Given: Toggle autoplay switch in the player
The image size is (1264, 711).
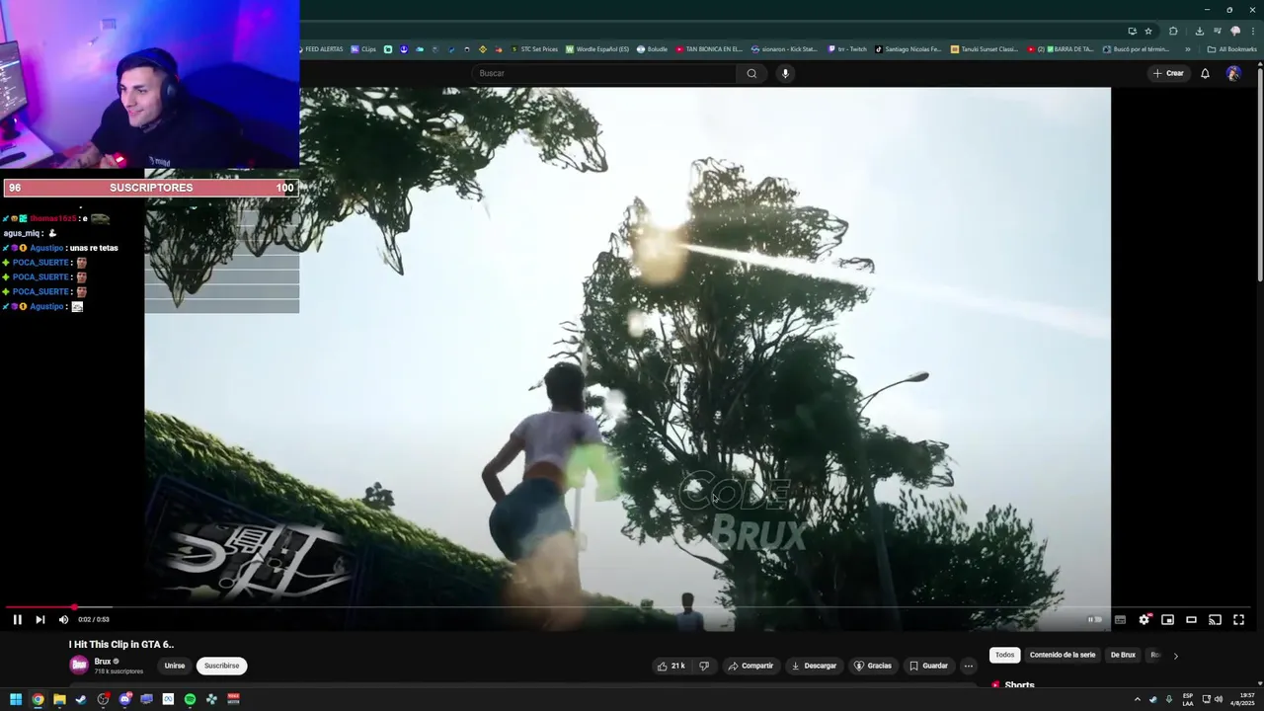Looking at the screenshot, I should click(1095, 619).
